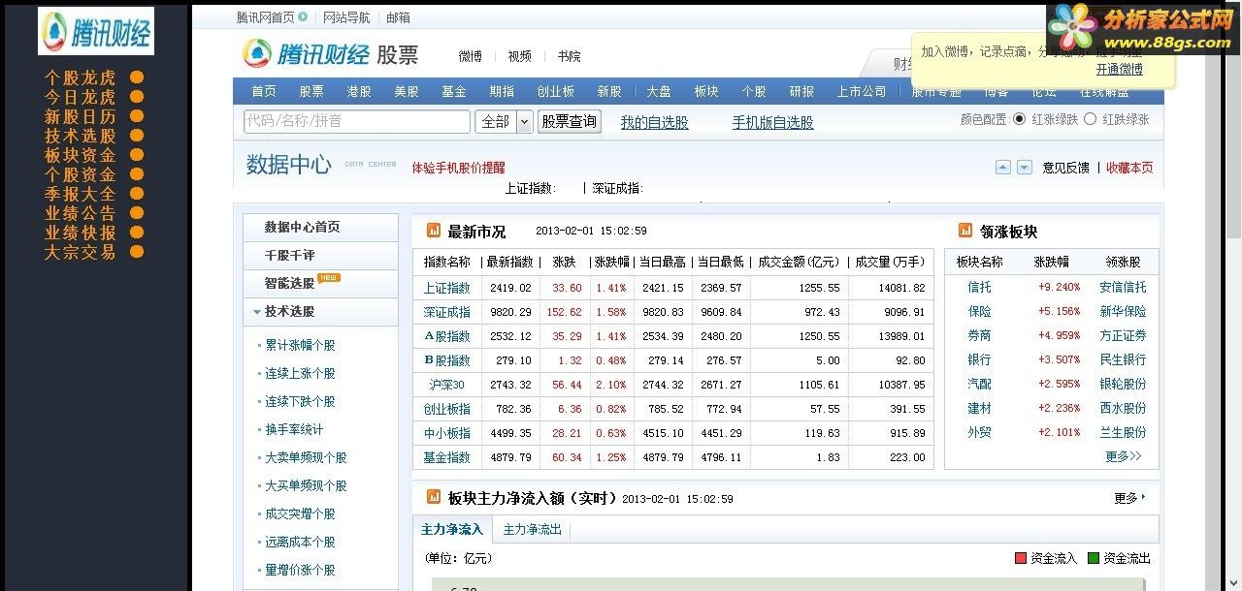This screenshot has height=591, width=1242.
Task: Click the orange dot beside 今日龙虎
Action: point(137,97)
